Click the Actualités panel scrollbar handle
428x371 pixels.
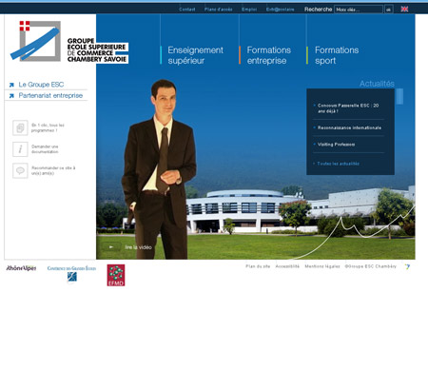[399, 96]
